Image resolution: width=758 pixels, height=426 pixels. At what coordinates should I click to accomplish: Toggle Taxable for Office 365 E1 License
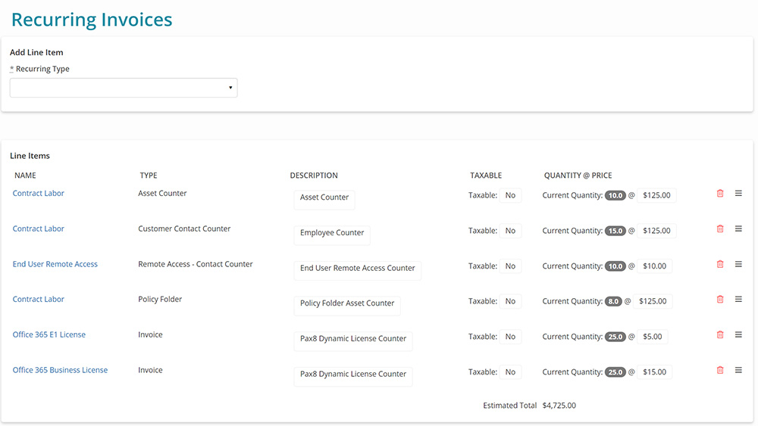(510, 337)
